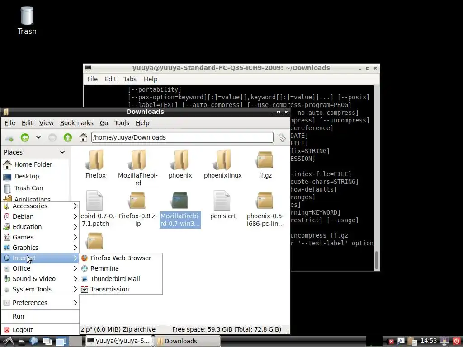Open Edit menu in Downloads window
This screenshot has width=463, height=347.
tap(27, 123)
